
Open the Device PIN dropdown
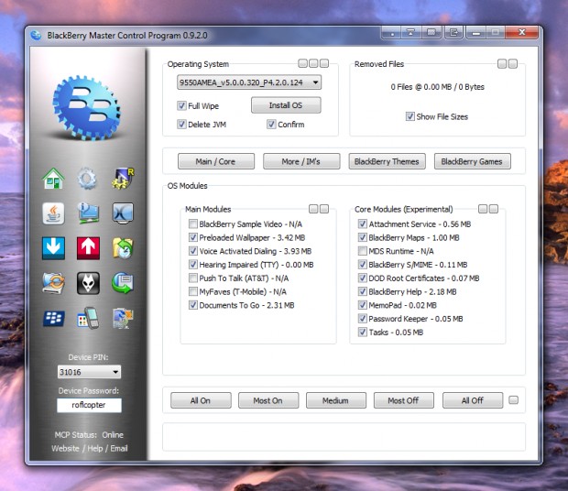[89, 372]
